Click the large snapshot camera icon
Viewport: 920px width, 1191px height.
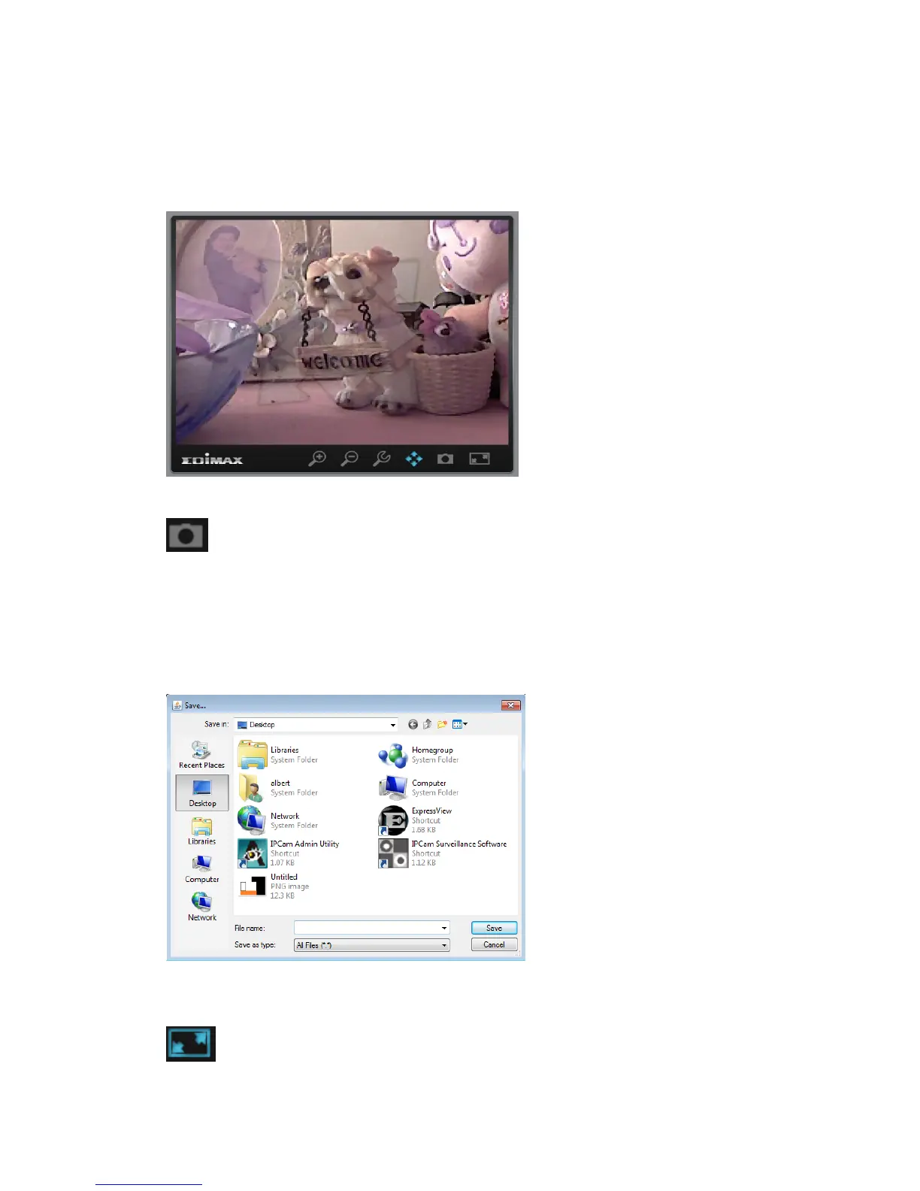(187, 535)
